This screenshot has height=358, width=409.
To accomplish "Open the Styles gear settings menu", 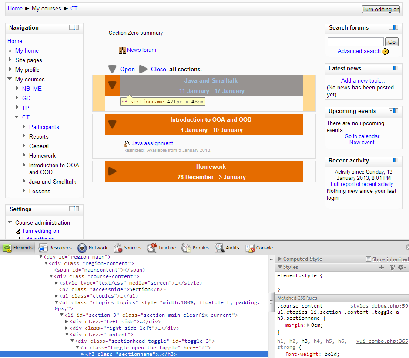I will 402,267.
